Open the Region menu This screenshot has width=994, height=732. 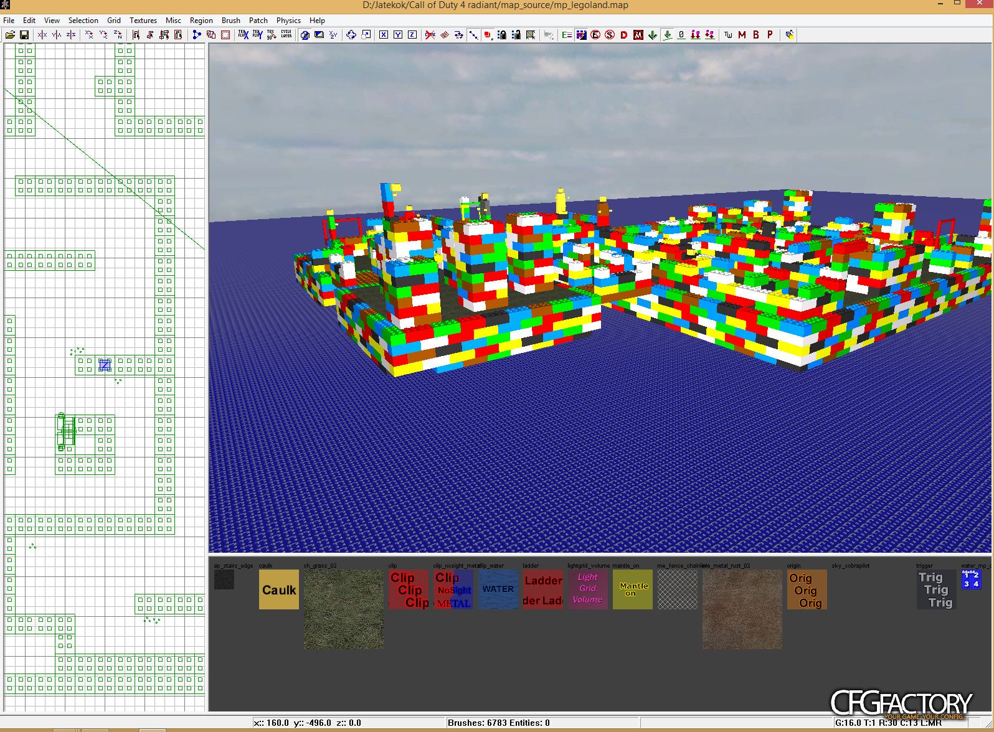pyautogui.click(x=201, y=20)
